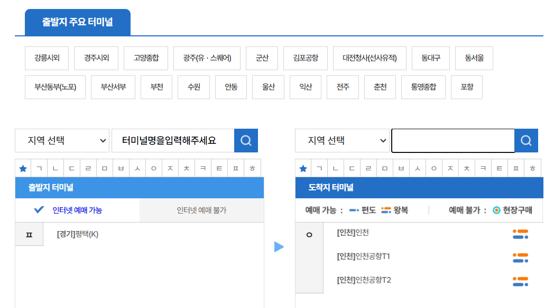Select [경기]평택(K) departure terminal
The width and height of the screenshot is (554, 308).
tap(78, 234)
